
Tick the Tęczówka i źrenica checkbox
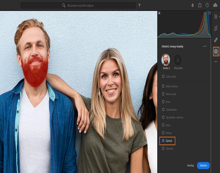click(x=163, y=117)
